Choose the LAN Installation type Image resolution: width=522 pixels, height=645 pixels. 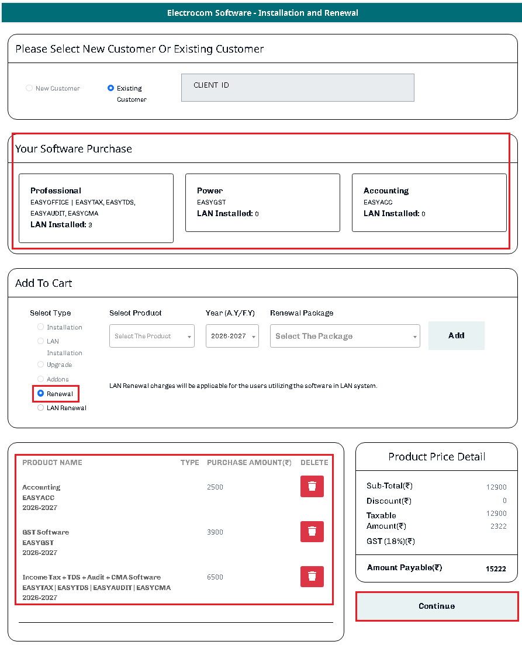(40, 341)
